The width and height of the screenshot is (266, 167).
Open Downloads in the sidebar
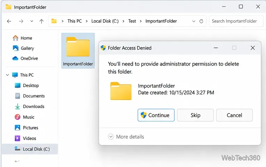pos(30,106)
